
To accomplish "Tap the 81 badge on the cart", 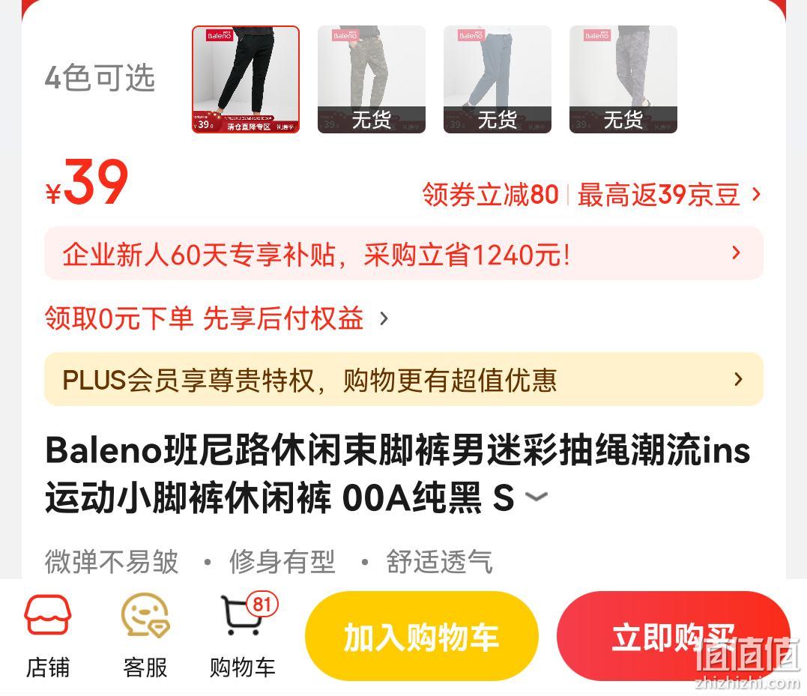I will (262, 605).
